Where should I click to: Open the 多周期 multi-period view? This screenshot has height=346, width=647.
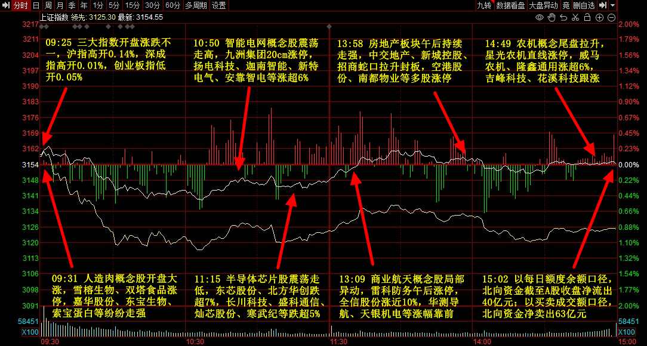(x=196, y=5)
